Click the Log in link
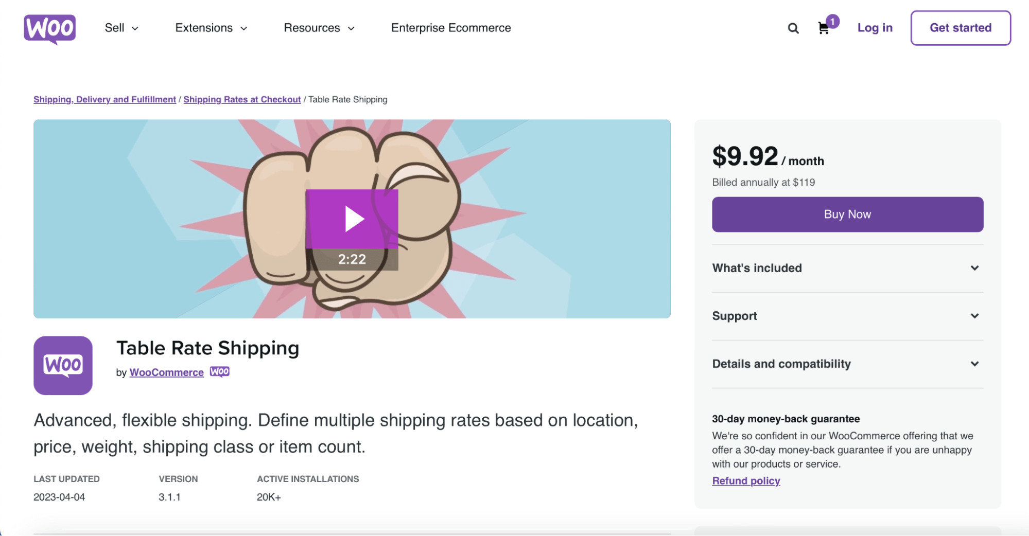This screenshot has width=1029, height=536. click(x=875, y=28)
